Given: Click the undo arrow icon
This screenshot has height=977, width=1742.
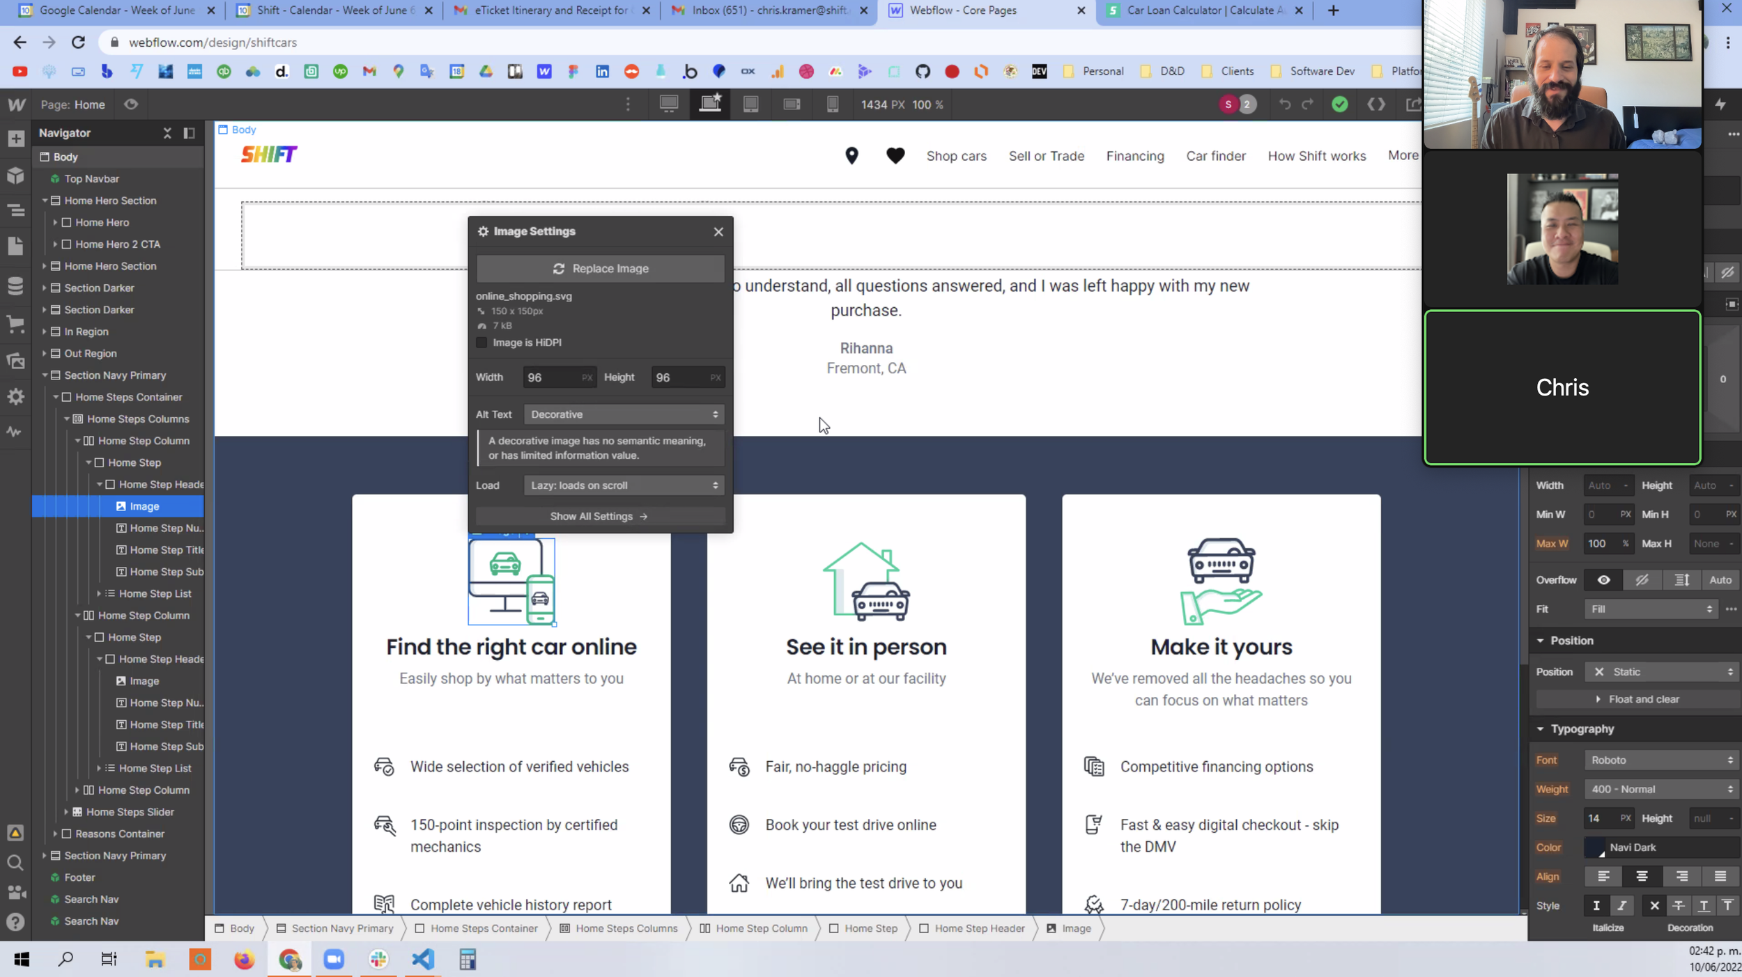Looking at the screenshot, I should pos(1284,104).
